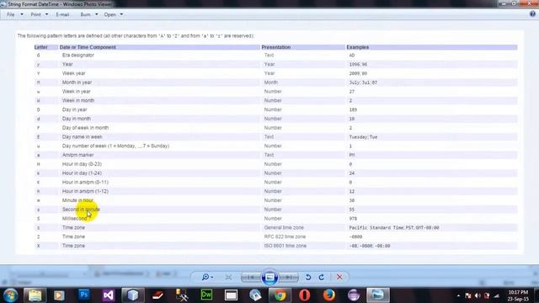Screen dimensions: 539x303
Task: Click the 'Millisecond' cell
Action: click(x=74, y=219)
